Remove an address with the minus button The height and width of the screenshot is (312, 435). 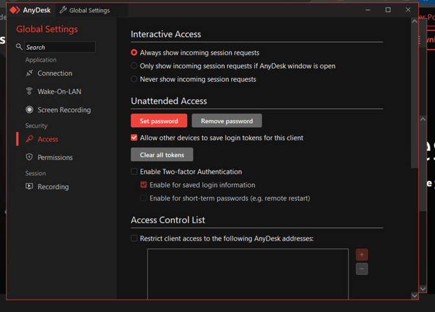362,269
